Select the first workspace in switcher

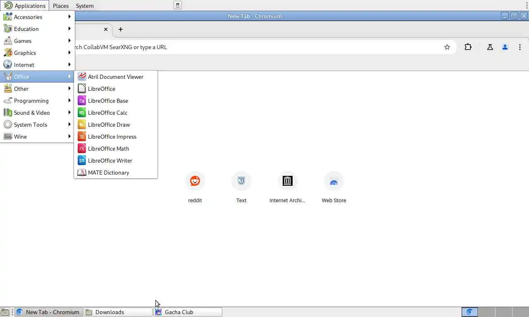(x=469, y=312)
